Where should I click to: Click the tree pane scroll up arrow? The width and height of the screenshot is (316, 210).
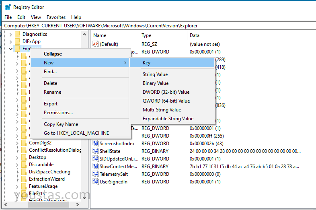pos(84,35)
